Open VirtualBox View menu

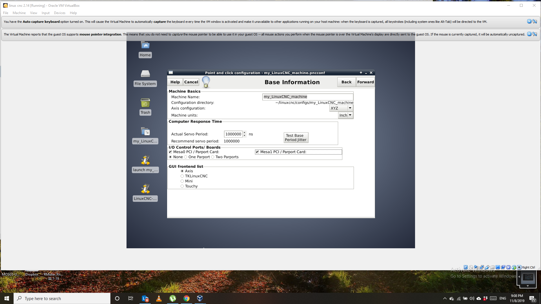(34, 13)
